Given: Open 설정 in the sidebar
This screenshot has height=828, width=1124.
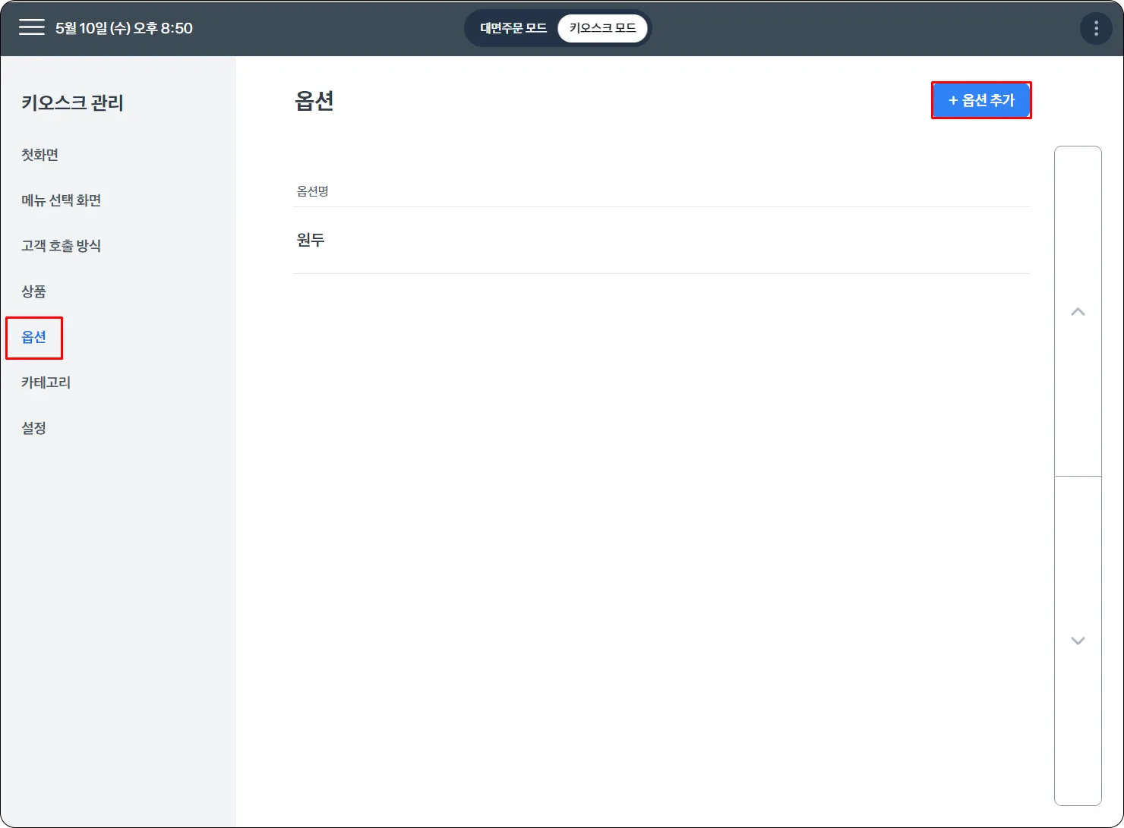Looking at the screenshot, I should point(33,428).
